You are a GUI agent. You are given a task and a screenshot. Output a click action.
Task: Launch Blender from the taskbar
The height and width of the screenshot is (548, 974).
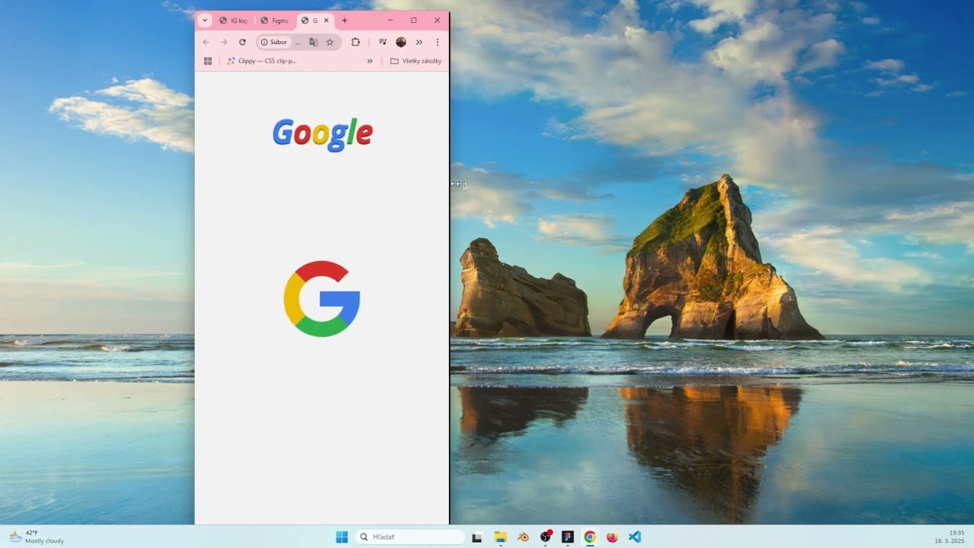523,537
